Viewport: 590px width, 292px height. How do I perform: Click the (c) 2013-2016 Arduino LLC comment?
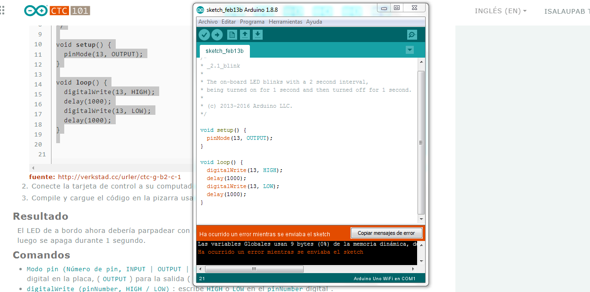247,106
